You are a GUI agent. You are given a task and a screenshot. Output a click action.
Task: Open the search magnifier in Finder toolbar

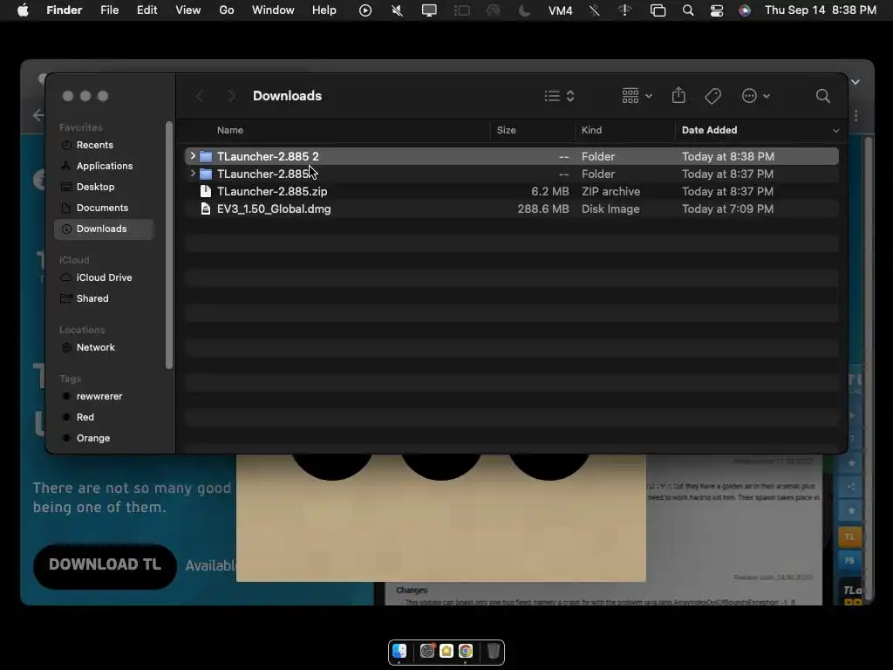[x=822, y=96]
